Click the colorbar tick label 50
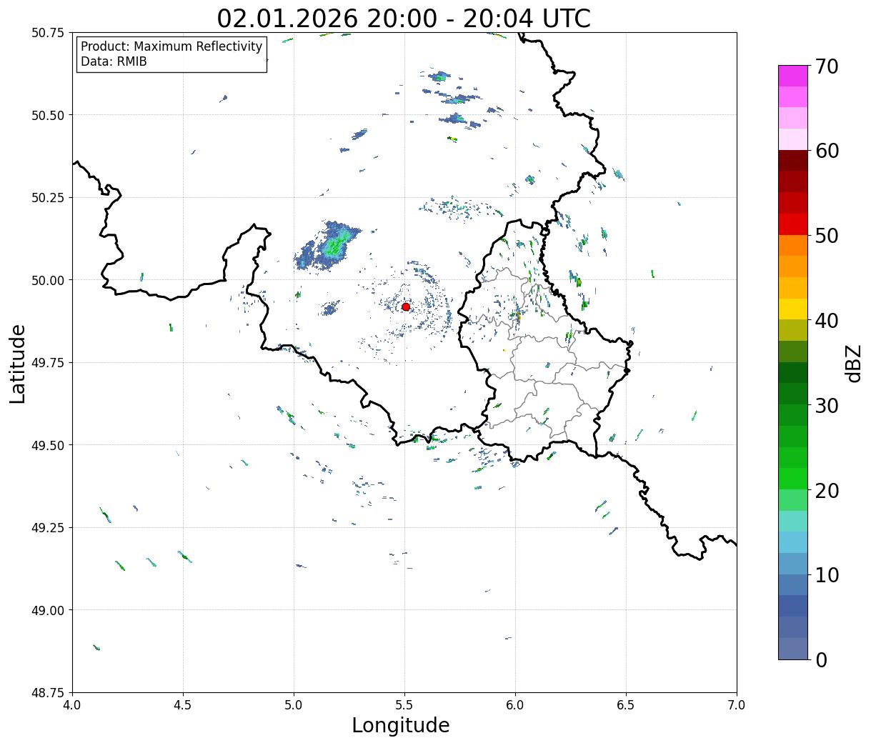 point(827,236)
